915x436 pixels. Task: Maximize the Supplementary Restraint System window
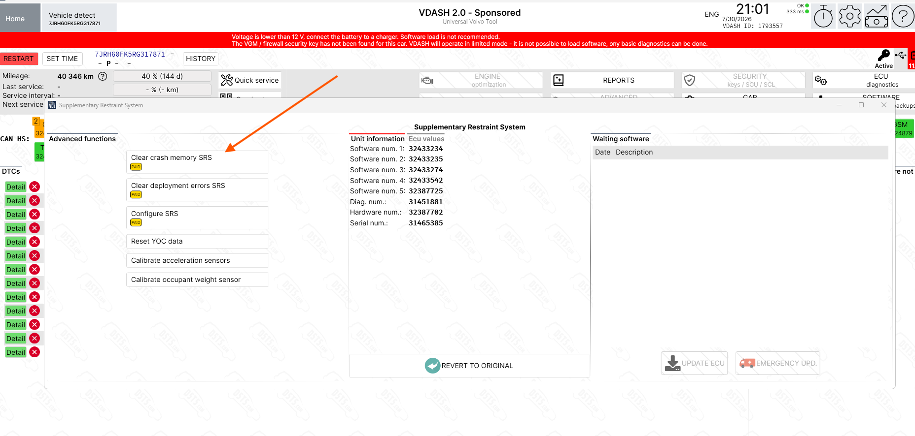pos(861,105)
